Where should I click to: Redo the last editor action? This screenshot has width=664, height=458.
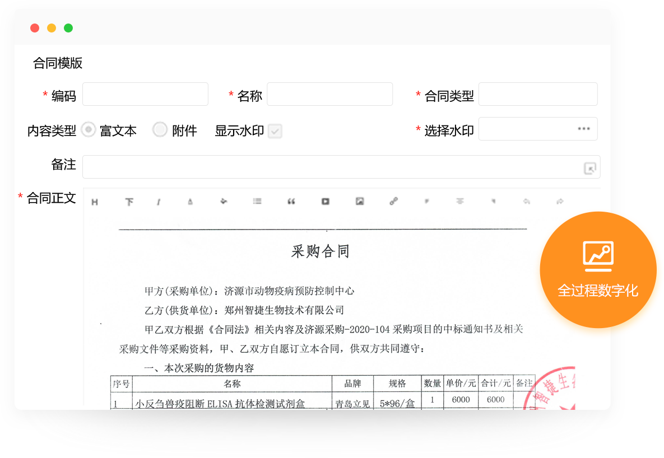pyautogui.click(x=560, y=202)
